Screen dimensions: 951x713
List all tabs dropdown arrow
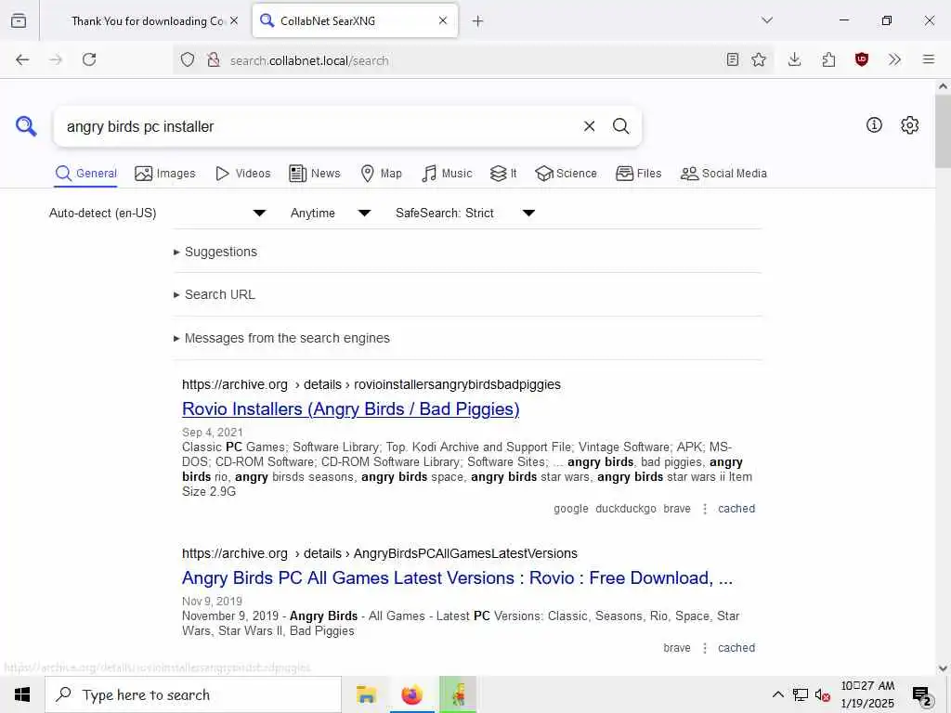click(x=767, y=20)
